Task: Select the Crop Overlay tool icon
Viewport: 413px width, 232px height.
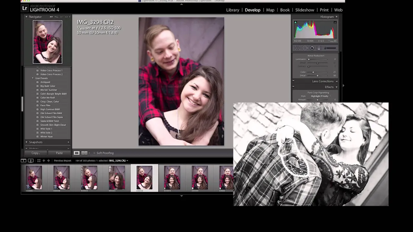Action: (x=297, y=48)
